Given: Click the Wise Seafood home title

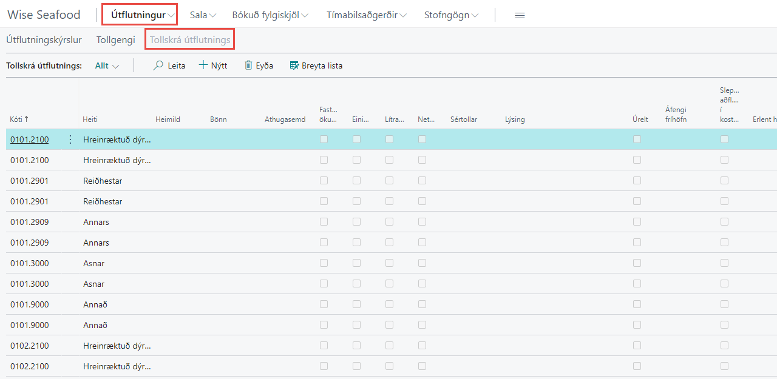Looking at the screenshot, I should point(44,15).
